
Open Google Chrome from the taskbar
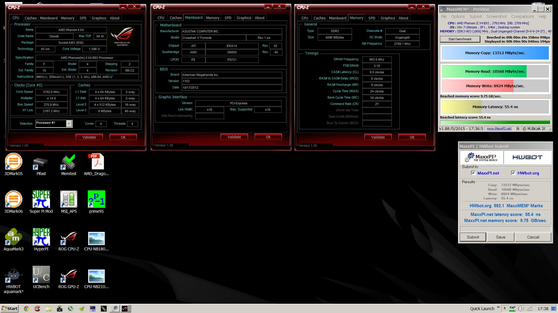[x=26, y=309]
